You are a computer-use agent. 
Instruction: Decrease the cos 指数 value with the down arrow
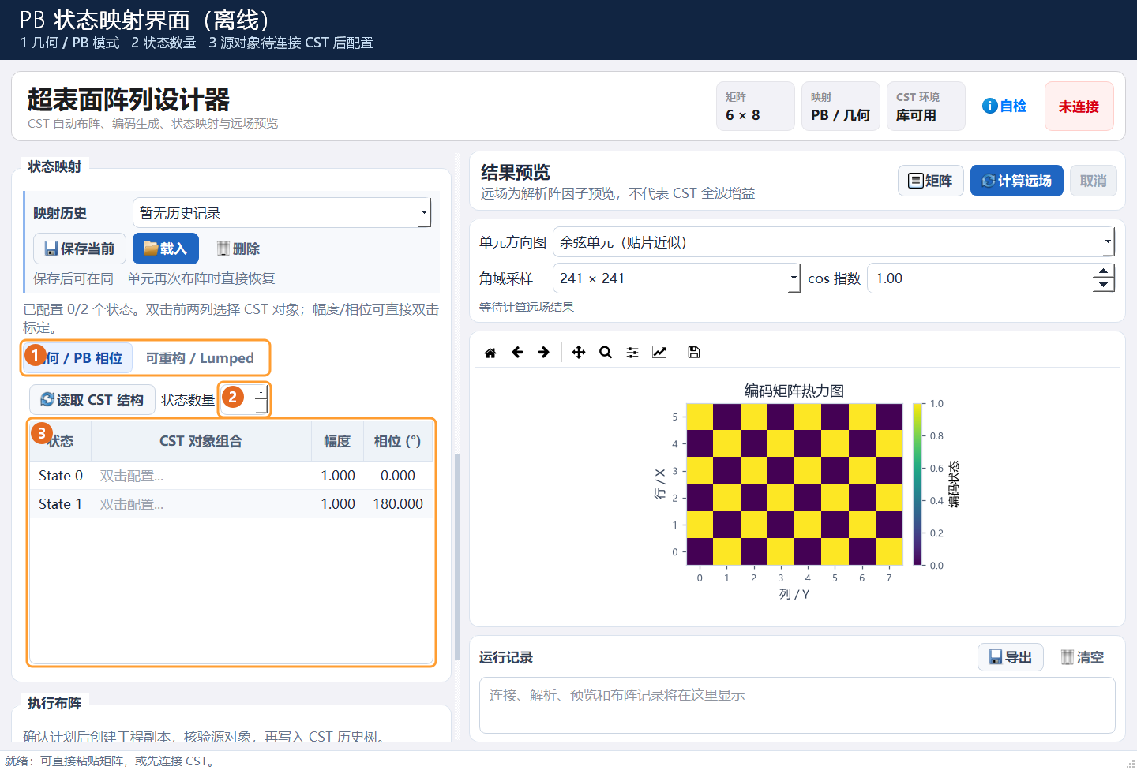coord(1103,286)
